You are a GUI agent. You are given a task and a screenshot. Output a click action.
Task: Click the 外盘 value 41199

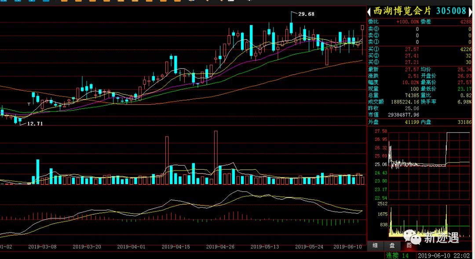[x=412, y=122]
